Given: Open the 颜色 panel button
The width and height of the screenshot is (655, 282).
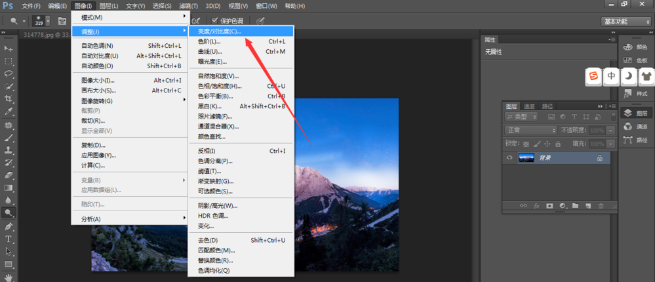Looking at the screenshot, I should pos(635,47).
